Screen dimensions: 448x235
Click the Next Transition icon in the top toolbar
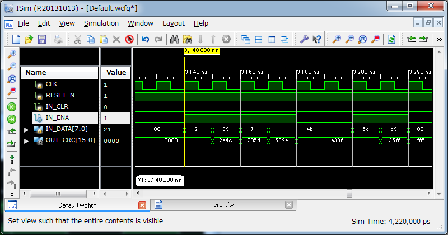pos(424,39)
